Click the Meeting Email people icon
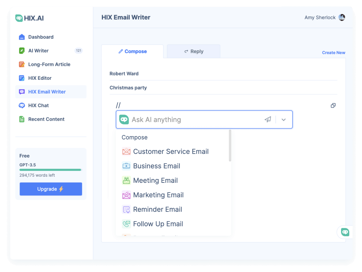The width and height of the screenshot is (362, 272). coord(126,180)
